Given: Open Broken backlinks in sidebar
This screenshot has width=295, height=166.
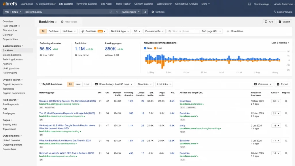Looking at the screenshot, I should pos(12,55).
